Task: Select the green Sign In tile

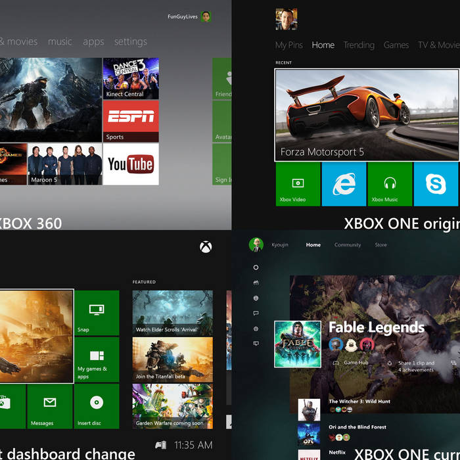Action: tap(222, 164)
